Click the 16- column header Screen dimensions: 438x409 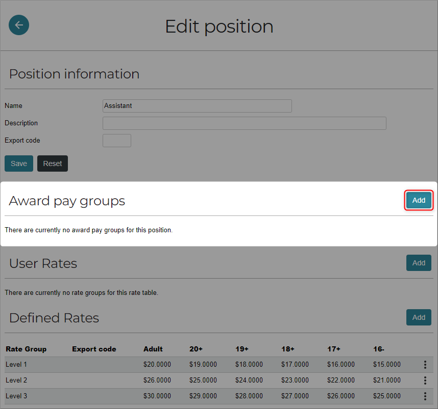(379, 349)
